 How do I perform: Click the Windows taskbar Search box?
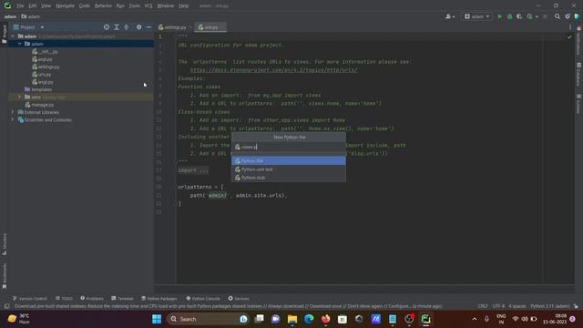(208, 319)
